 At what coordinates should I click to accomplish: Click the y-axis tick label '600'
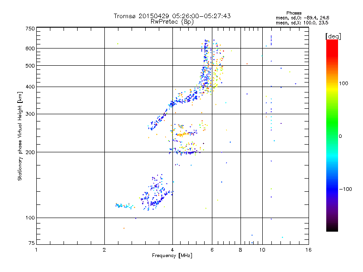pyautogui.click(x=30, y=49)
